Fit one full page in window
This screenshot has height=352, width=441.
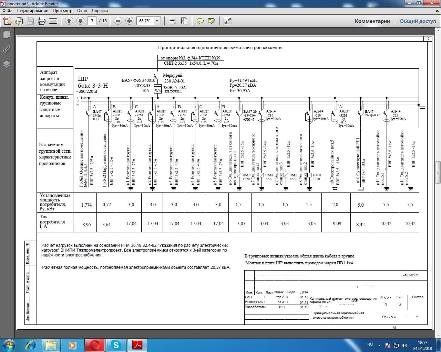coord(184,21)
